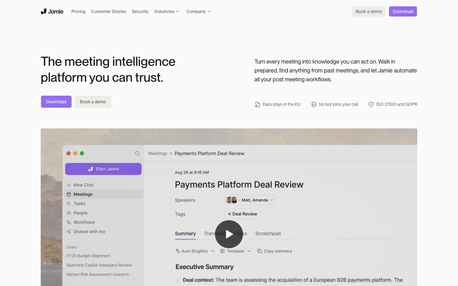Click the plus icon beside New Chat

point(69,185)
